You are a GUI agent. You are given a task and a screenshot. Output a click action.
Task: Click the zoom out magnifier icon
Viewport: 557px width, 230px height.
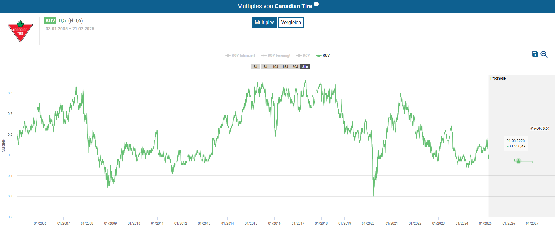pos(544,54)
